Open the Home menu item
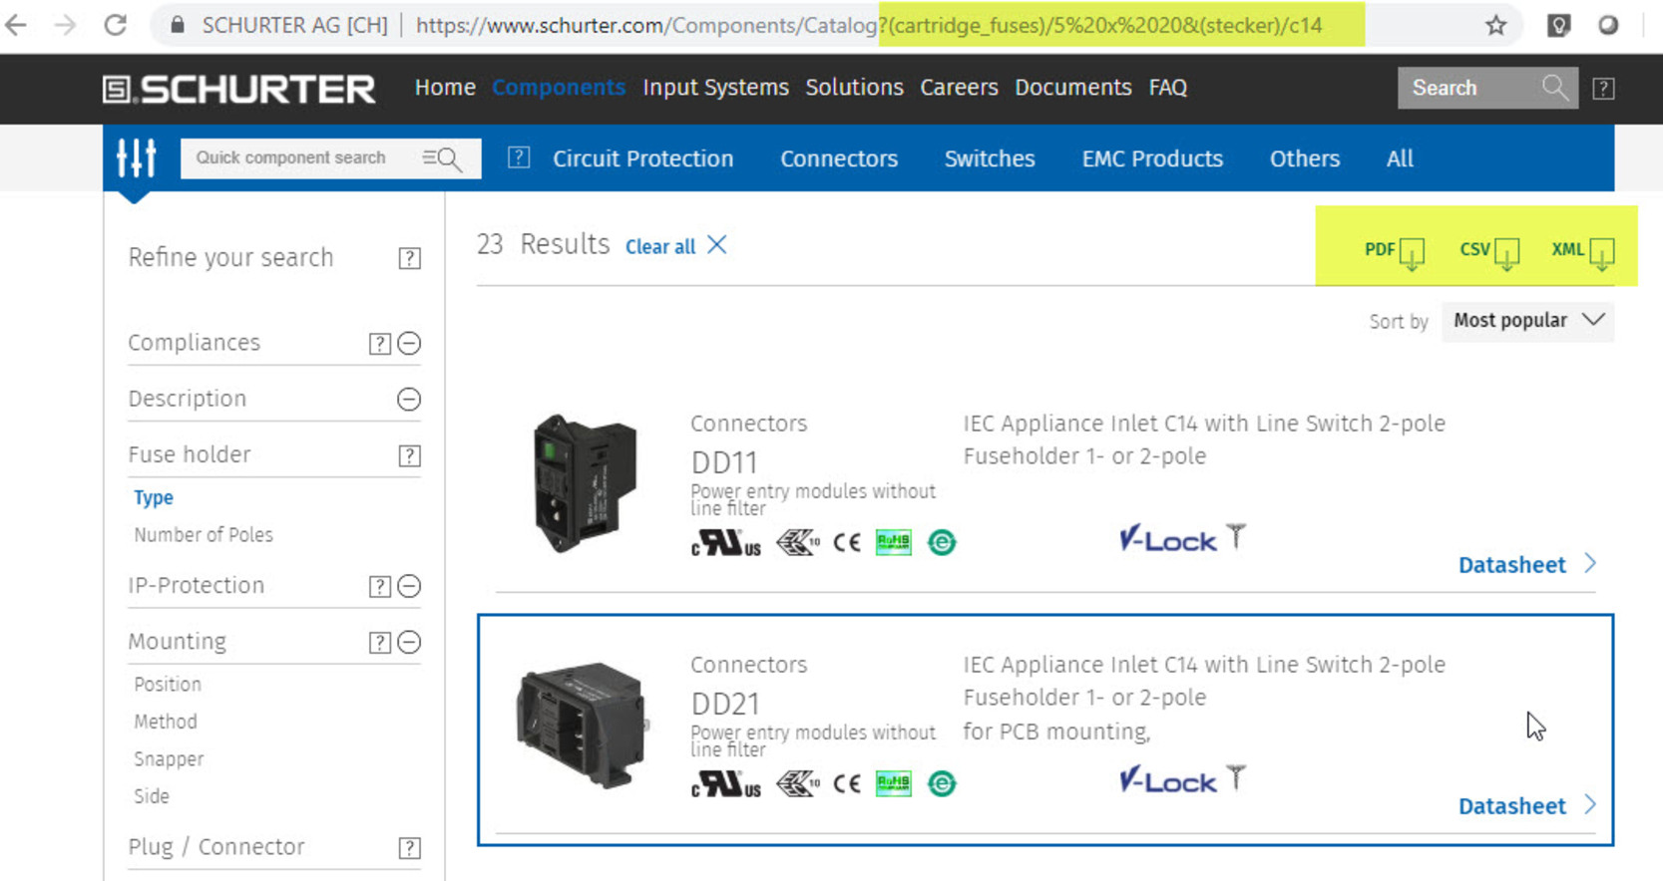 pyautogui.click(x=445, y=88)
